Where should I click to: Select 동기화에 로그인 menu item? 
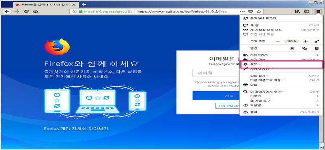[x=281, y=18]
